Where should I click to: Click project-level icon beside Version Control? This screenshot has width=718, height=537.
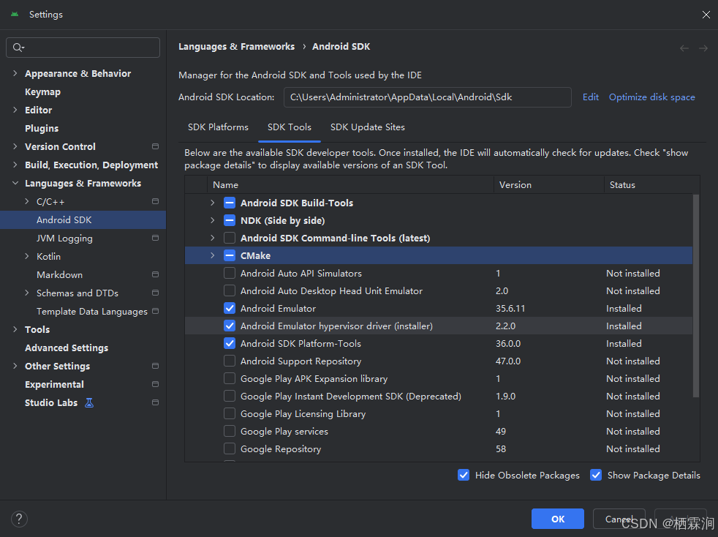tap(155, 146)
